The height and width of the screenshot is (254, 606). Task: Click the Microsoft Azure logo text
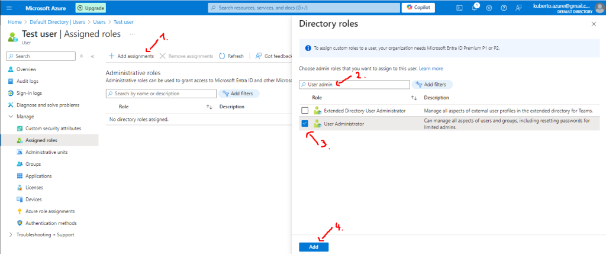coord(46,8)
